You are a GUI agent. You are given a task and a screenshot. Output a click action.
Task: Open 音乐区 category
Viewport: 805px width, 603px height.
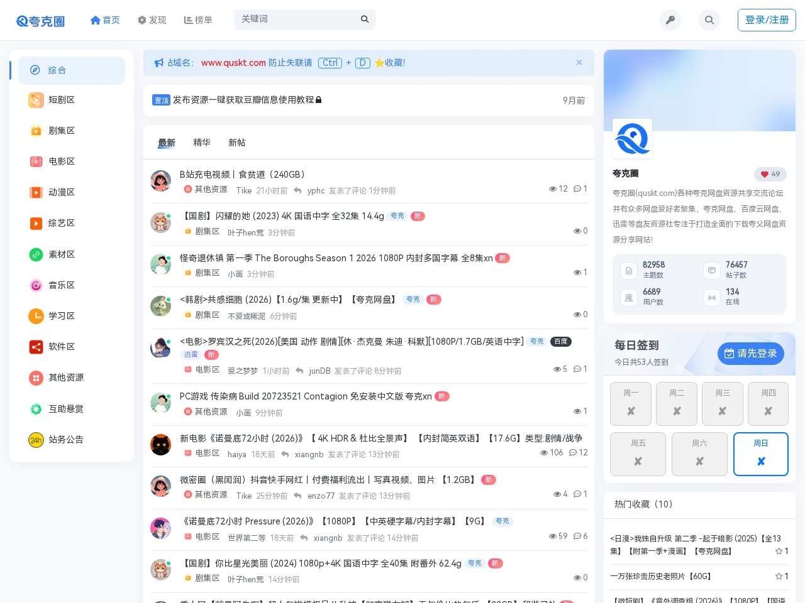click(x=72, y=285)
